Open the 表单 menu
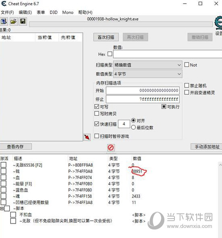The image size is (222, 238). pyautogui.click(x=41, y=12)
